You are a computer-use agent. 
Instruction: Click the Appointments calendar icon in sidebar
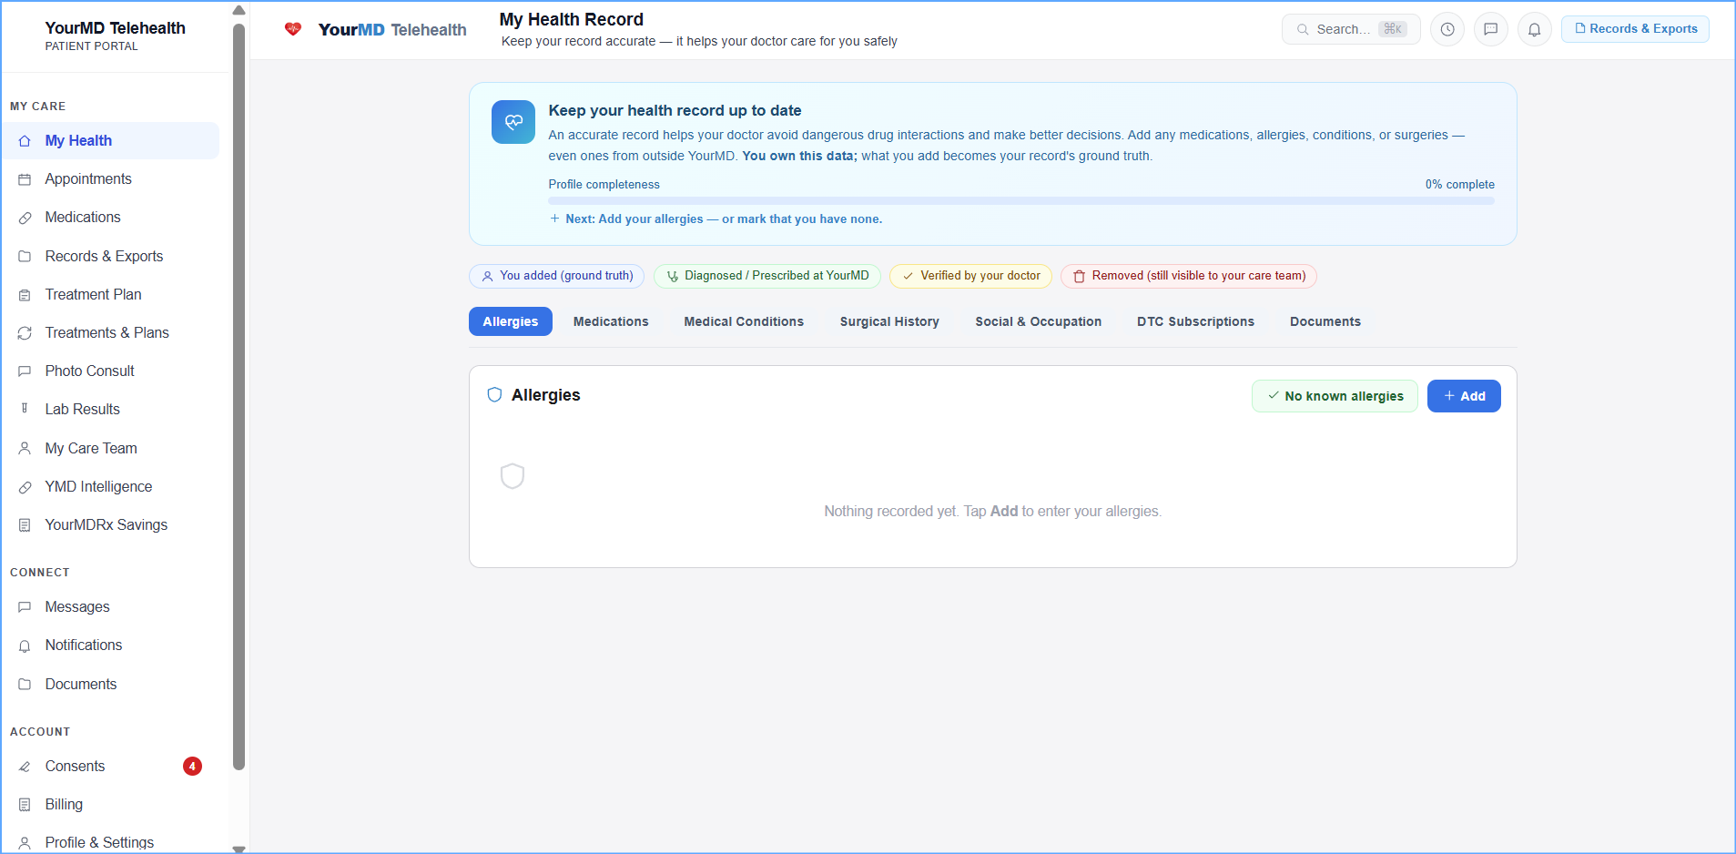click(25, 179)
